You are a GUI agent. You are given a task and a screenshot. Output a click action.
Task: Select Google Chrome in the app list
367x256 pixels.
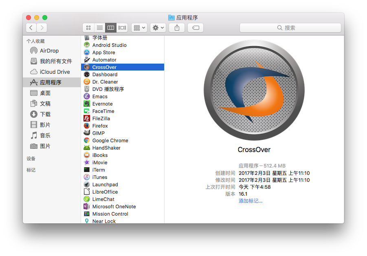[x=110, y=141]
